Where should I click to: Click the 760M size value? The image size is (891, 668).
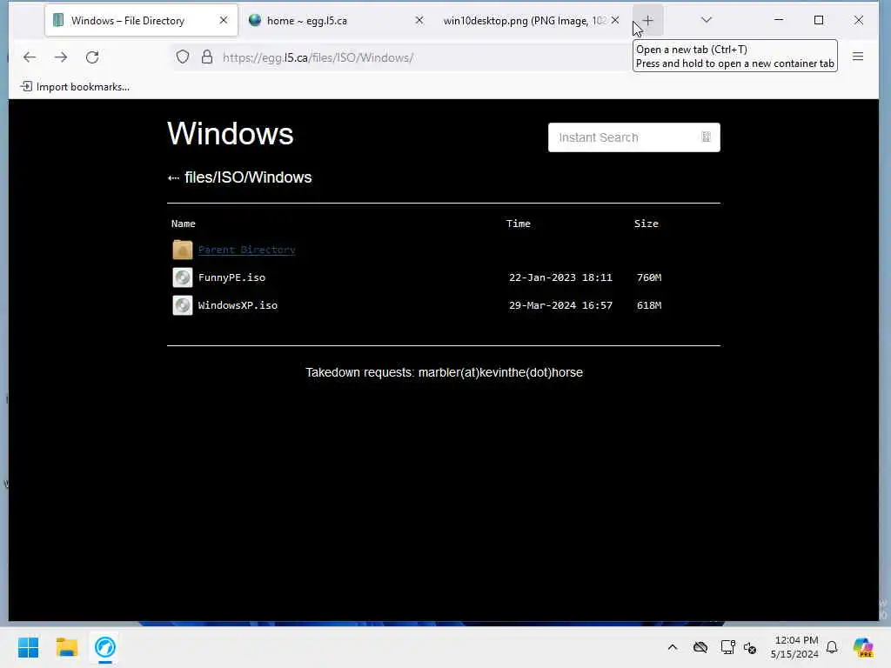(x=649, y=277)
